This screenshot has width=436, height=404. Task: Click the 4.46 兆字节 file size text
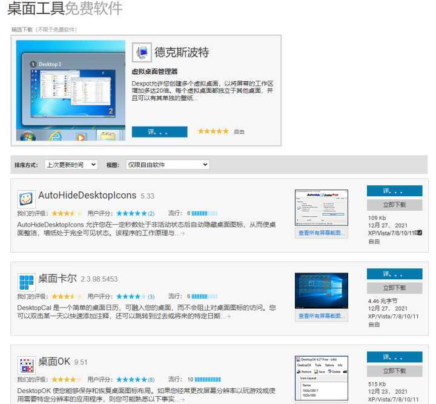(383, 301)
